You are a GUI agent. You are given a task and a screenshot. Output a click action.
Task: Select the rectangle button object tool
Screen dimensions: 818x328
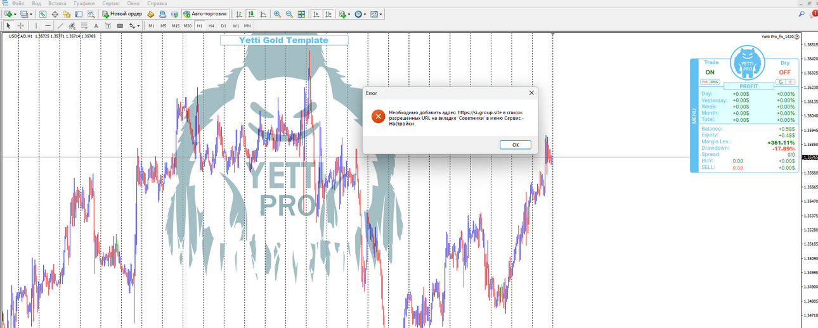coord(120,26)
